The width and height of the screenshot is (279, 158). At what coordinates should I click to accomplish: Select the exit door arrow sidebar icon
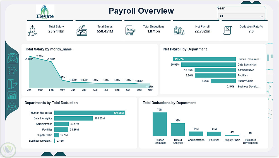[x=13, y=84]
